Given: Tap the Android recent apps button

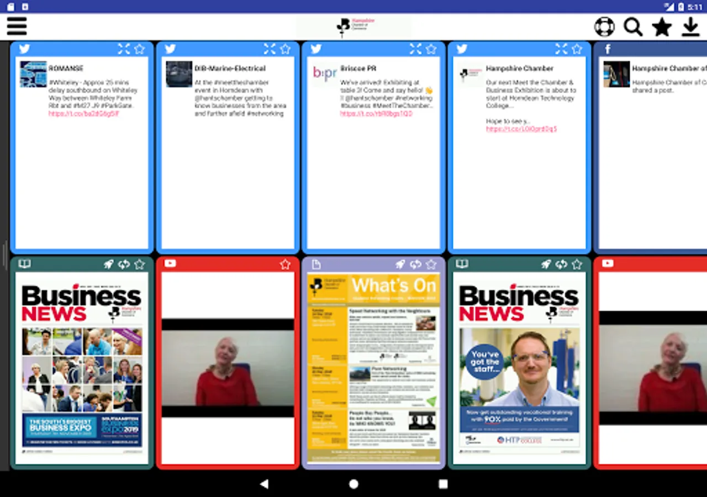Looking at the screenshot, I should click(443, 484).
